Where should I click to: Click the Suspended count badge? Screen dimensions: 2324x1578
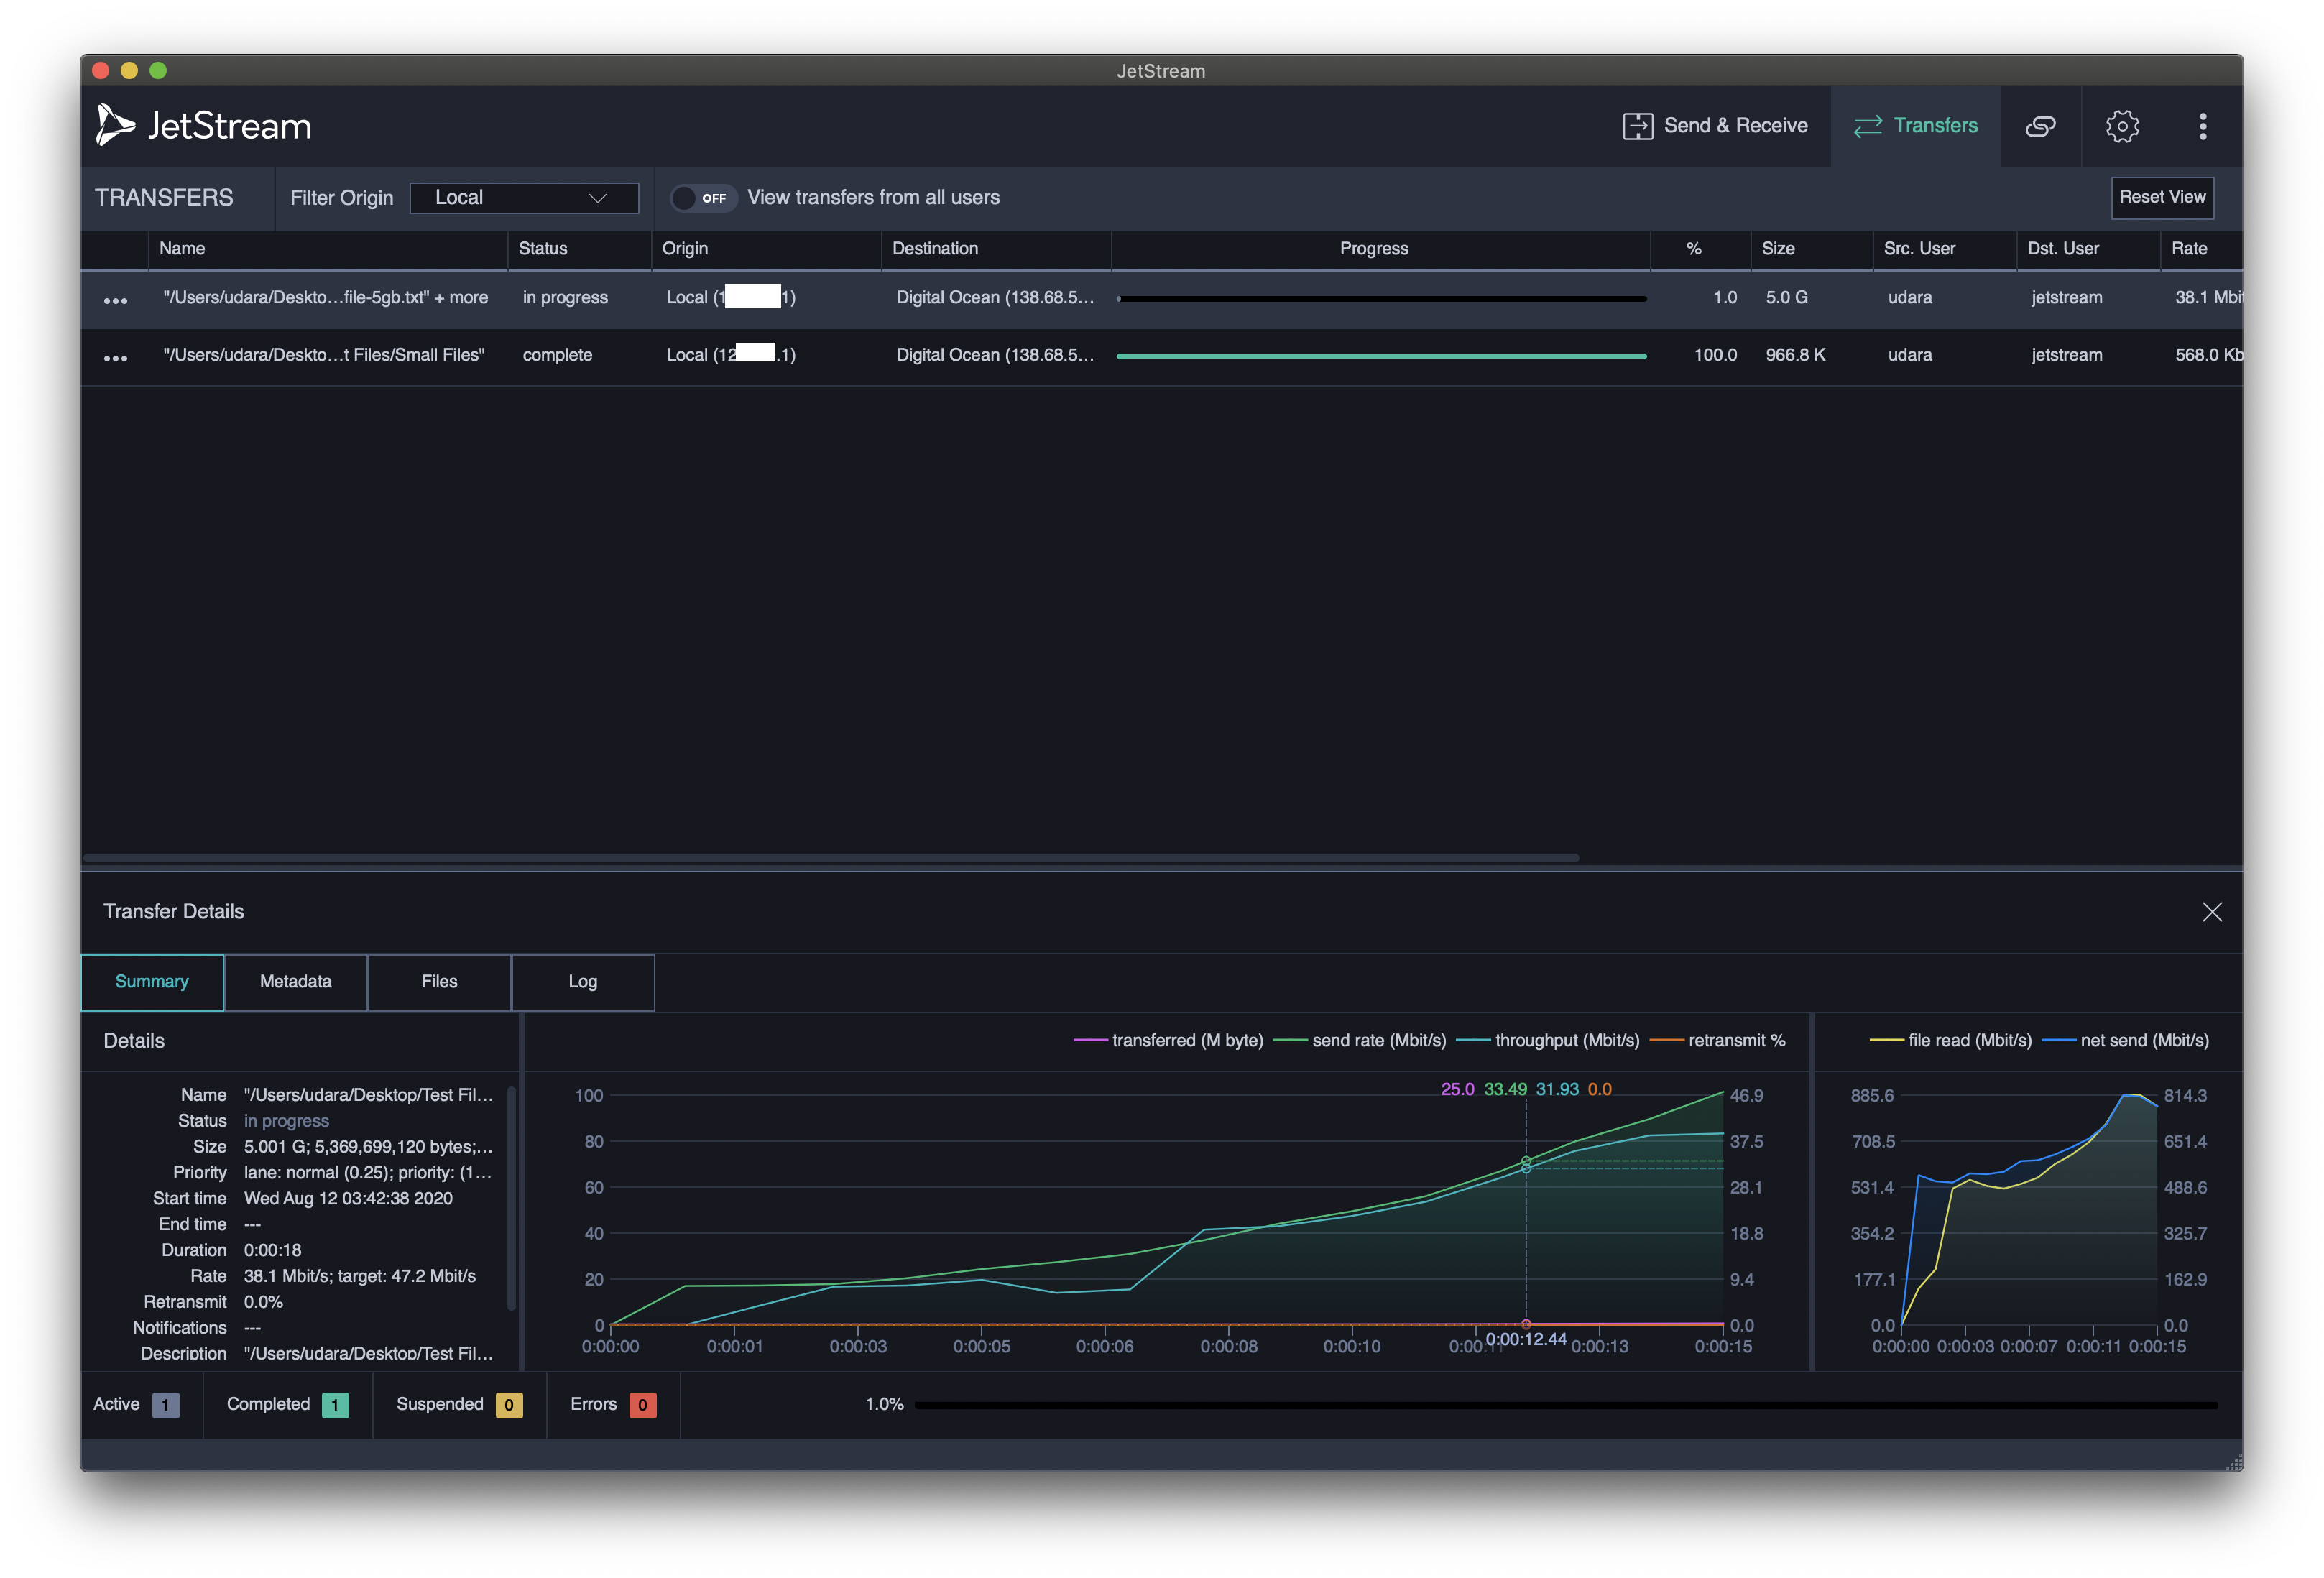pyautogui.click(x=509, y=1405)
